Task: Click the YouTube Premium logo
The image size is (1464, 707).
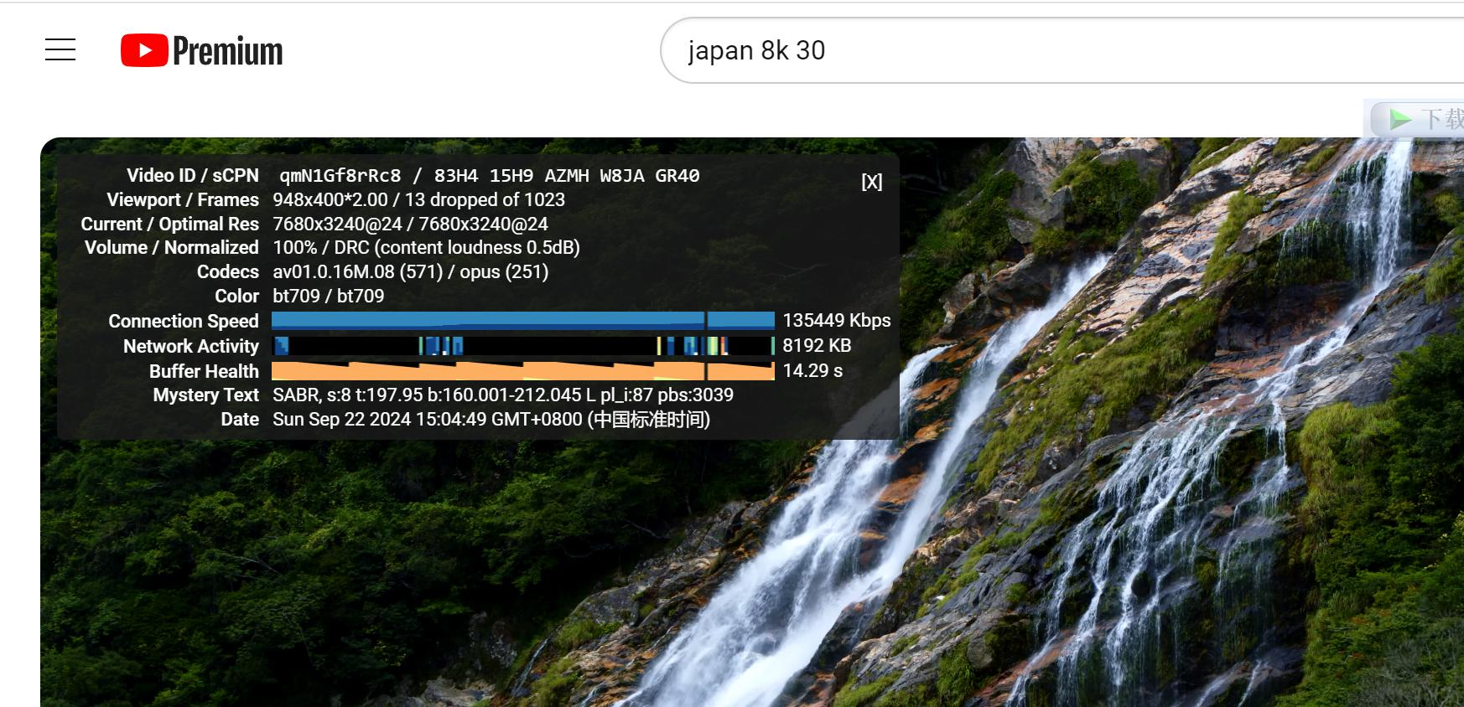Action: coord(202,51)
